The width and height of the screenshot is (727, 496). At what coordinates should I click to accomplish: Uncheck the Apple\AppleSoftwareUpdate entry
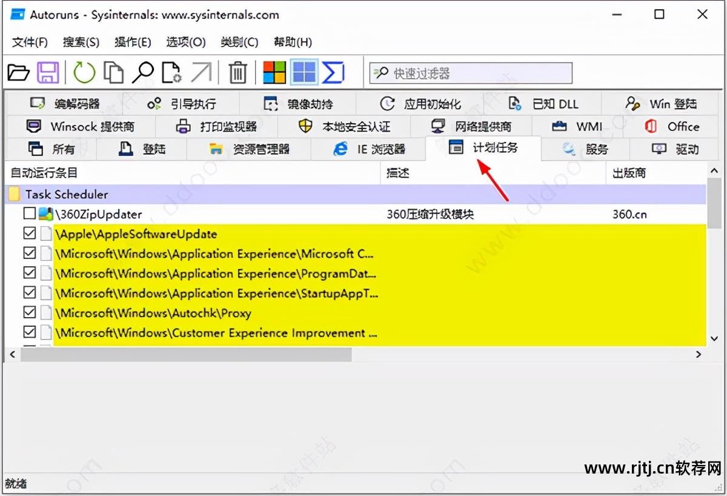[29, 233]
